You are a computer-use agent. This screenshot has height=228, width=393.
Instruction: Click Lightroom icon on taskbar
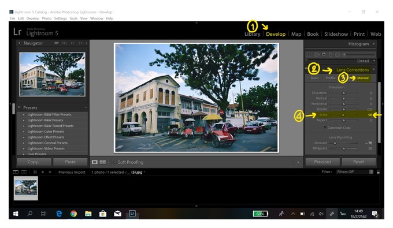pyautogui.click(x=132, y=214)
